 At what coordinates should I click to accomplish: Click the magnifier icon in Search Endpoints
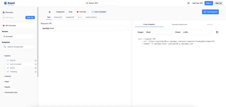pyautogui.click(x=5, y=47)
